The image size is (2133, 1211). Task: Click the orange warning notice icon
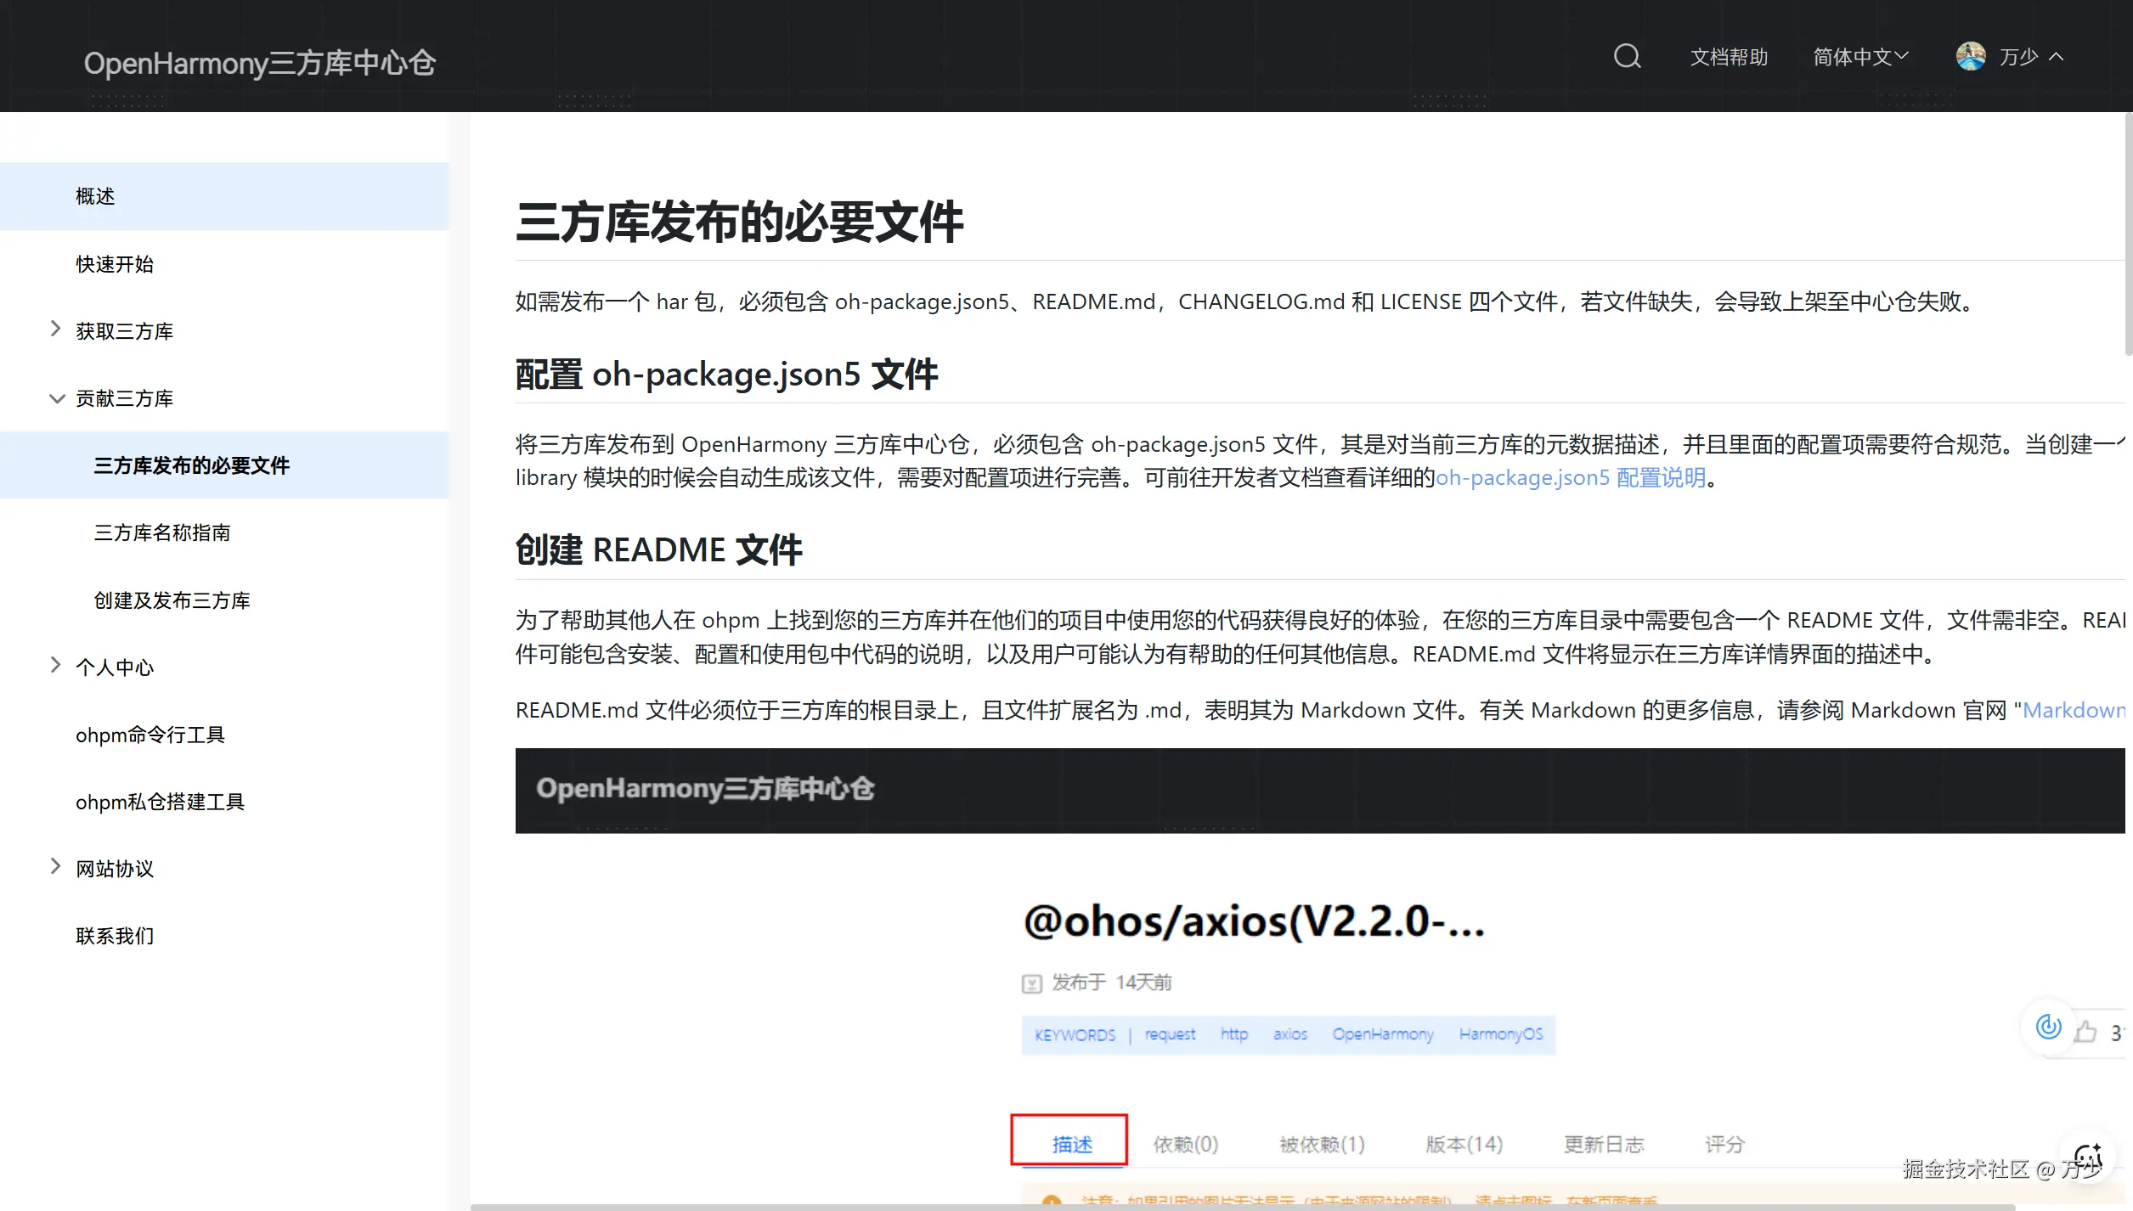click(x=1052, y=1201)
